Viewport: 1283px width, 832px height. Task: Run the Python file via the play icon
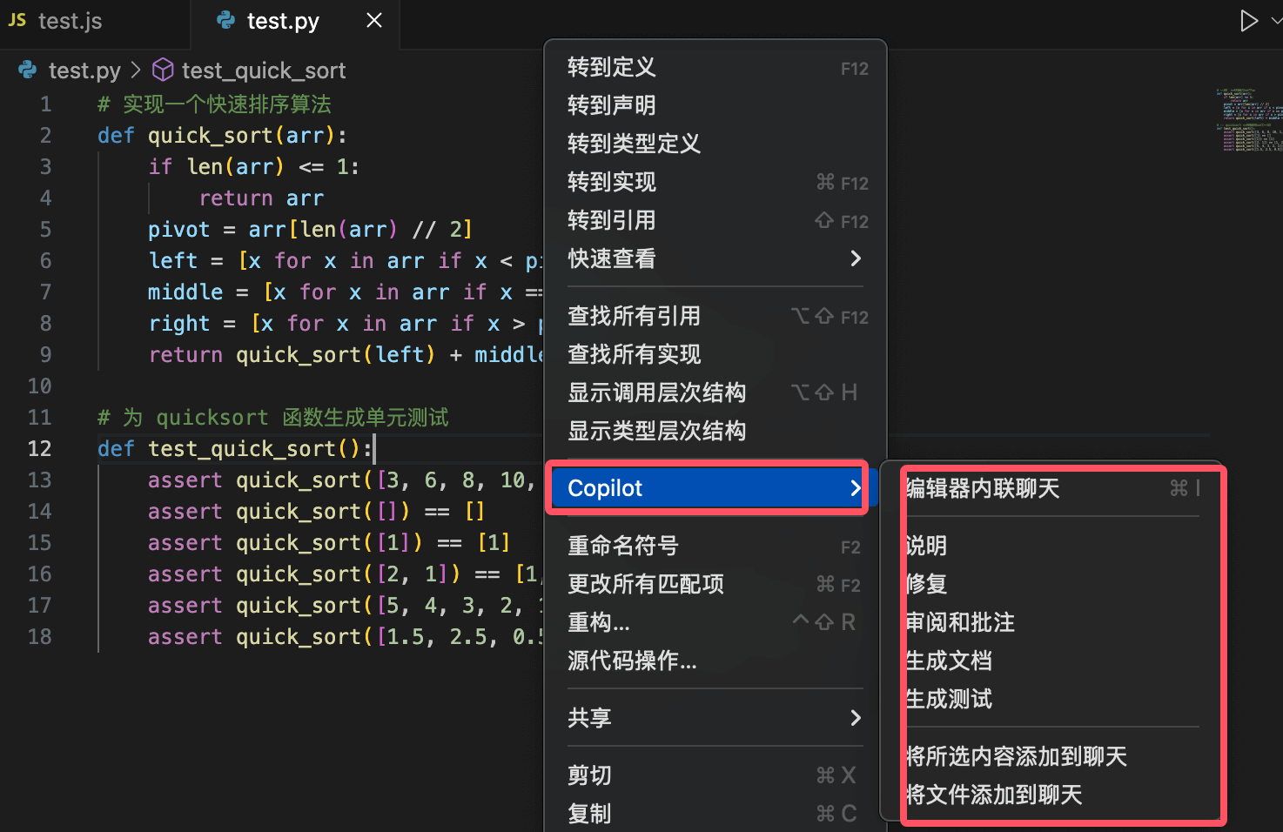1250,19
